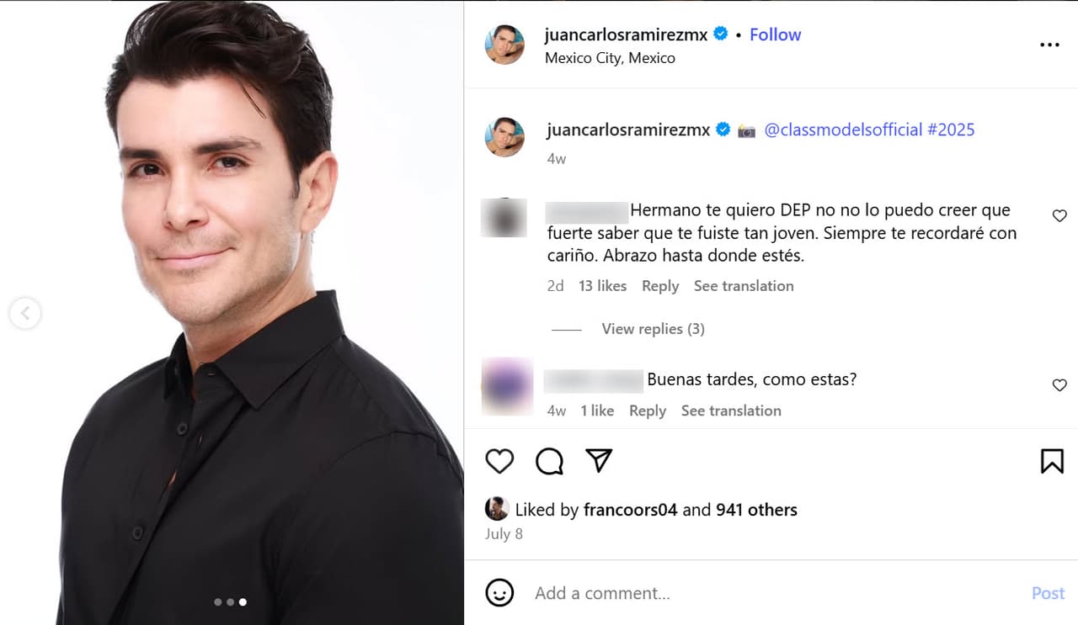Image resolution: width=1078 pixels, height=625 pixels.
Task: Like the 'Buenas tardes' comment
Action: point(1059,385)
